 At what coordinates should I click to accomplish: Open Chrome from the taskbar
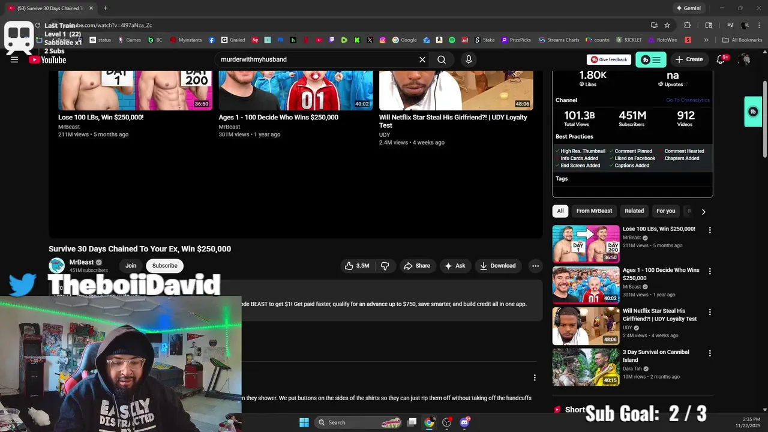[429, 422]
